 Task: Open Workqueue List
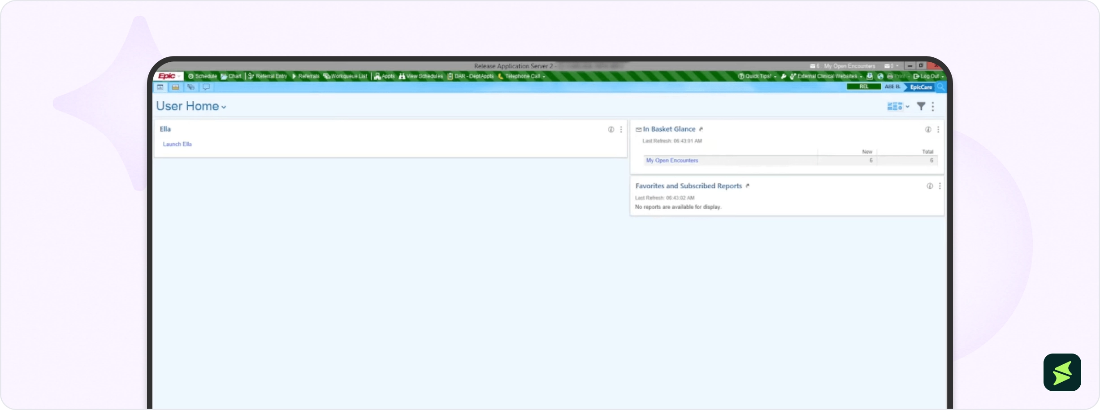click(346, 76)
